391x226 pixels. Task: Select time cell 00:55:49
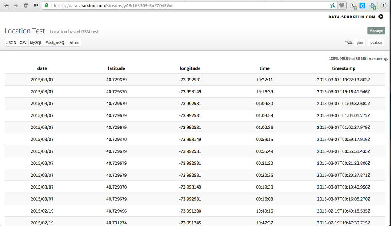tap(264, 151)
